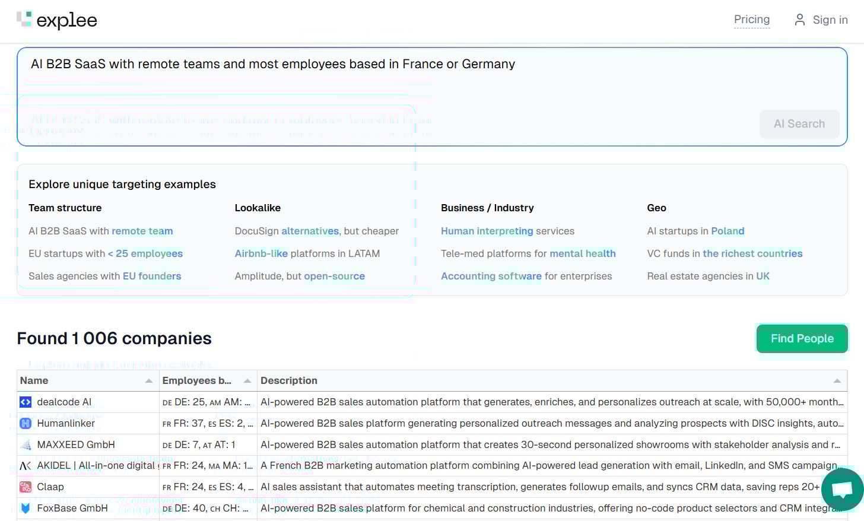Click the Employees column header label
Image resolution: width=864 pixels, height=521 pixels.
[197, 380]
